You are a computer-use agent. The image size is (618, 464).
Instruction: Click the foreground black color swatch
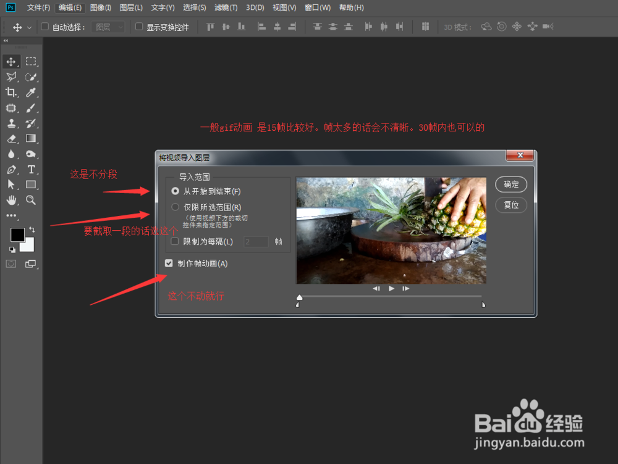17,234
